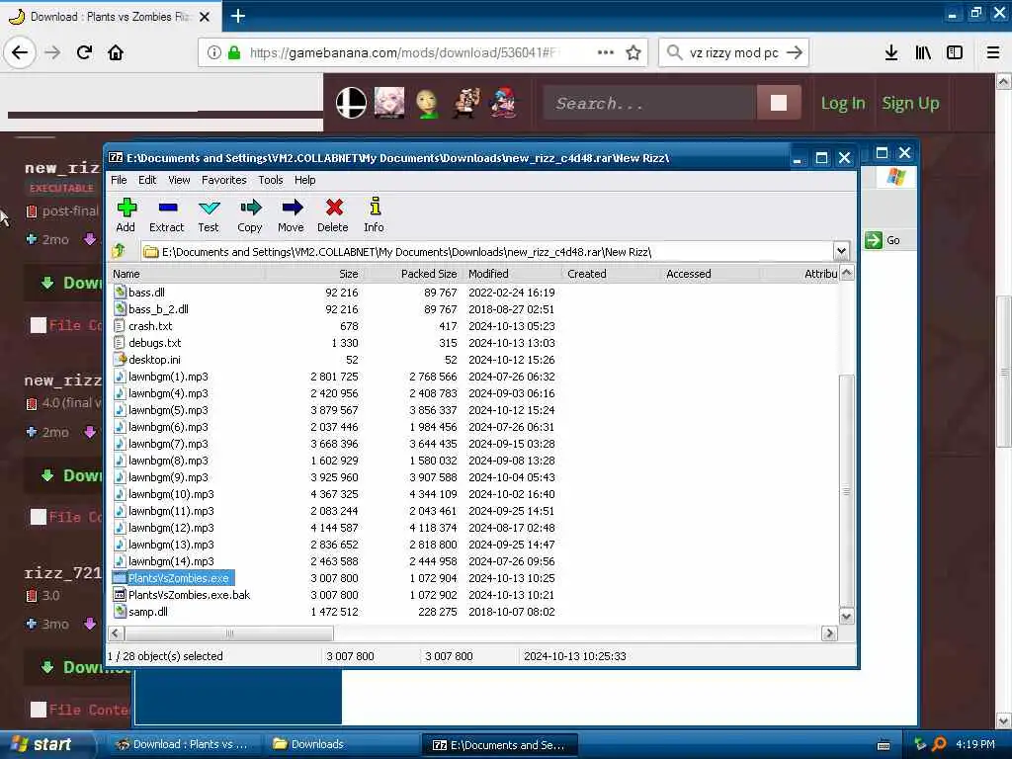The height and width of the screenshot is (759, 1012).
Task: Select bass.dll in file list
Action: coord(146,293)
